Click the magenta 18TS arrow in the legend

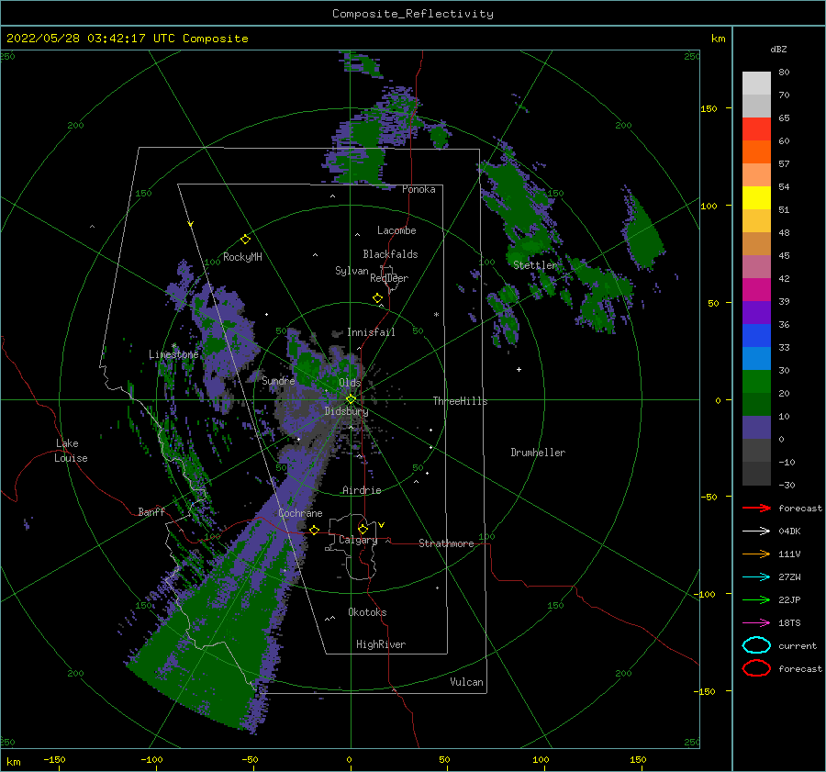coord(756,623)
